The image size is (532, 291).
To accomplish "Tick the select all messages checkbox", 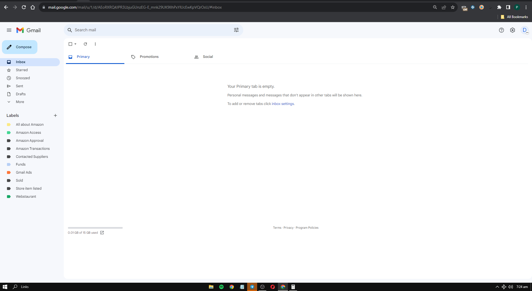I will tap(70, 44).
